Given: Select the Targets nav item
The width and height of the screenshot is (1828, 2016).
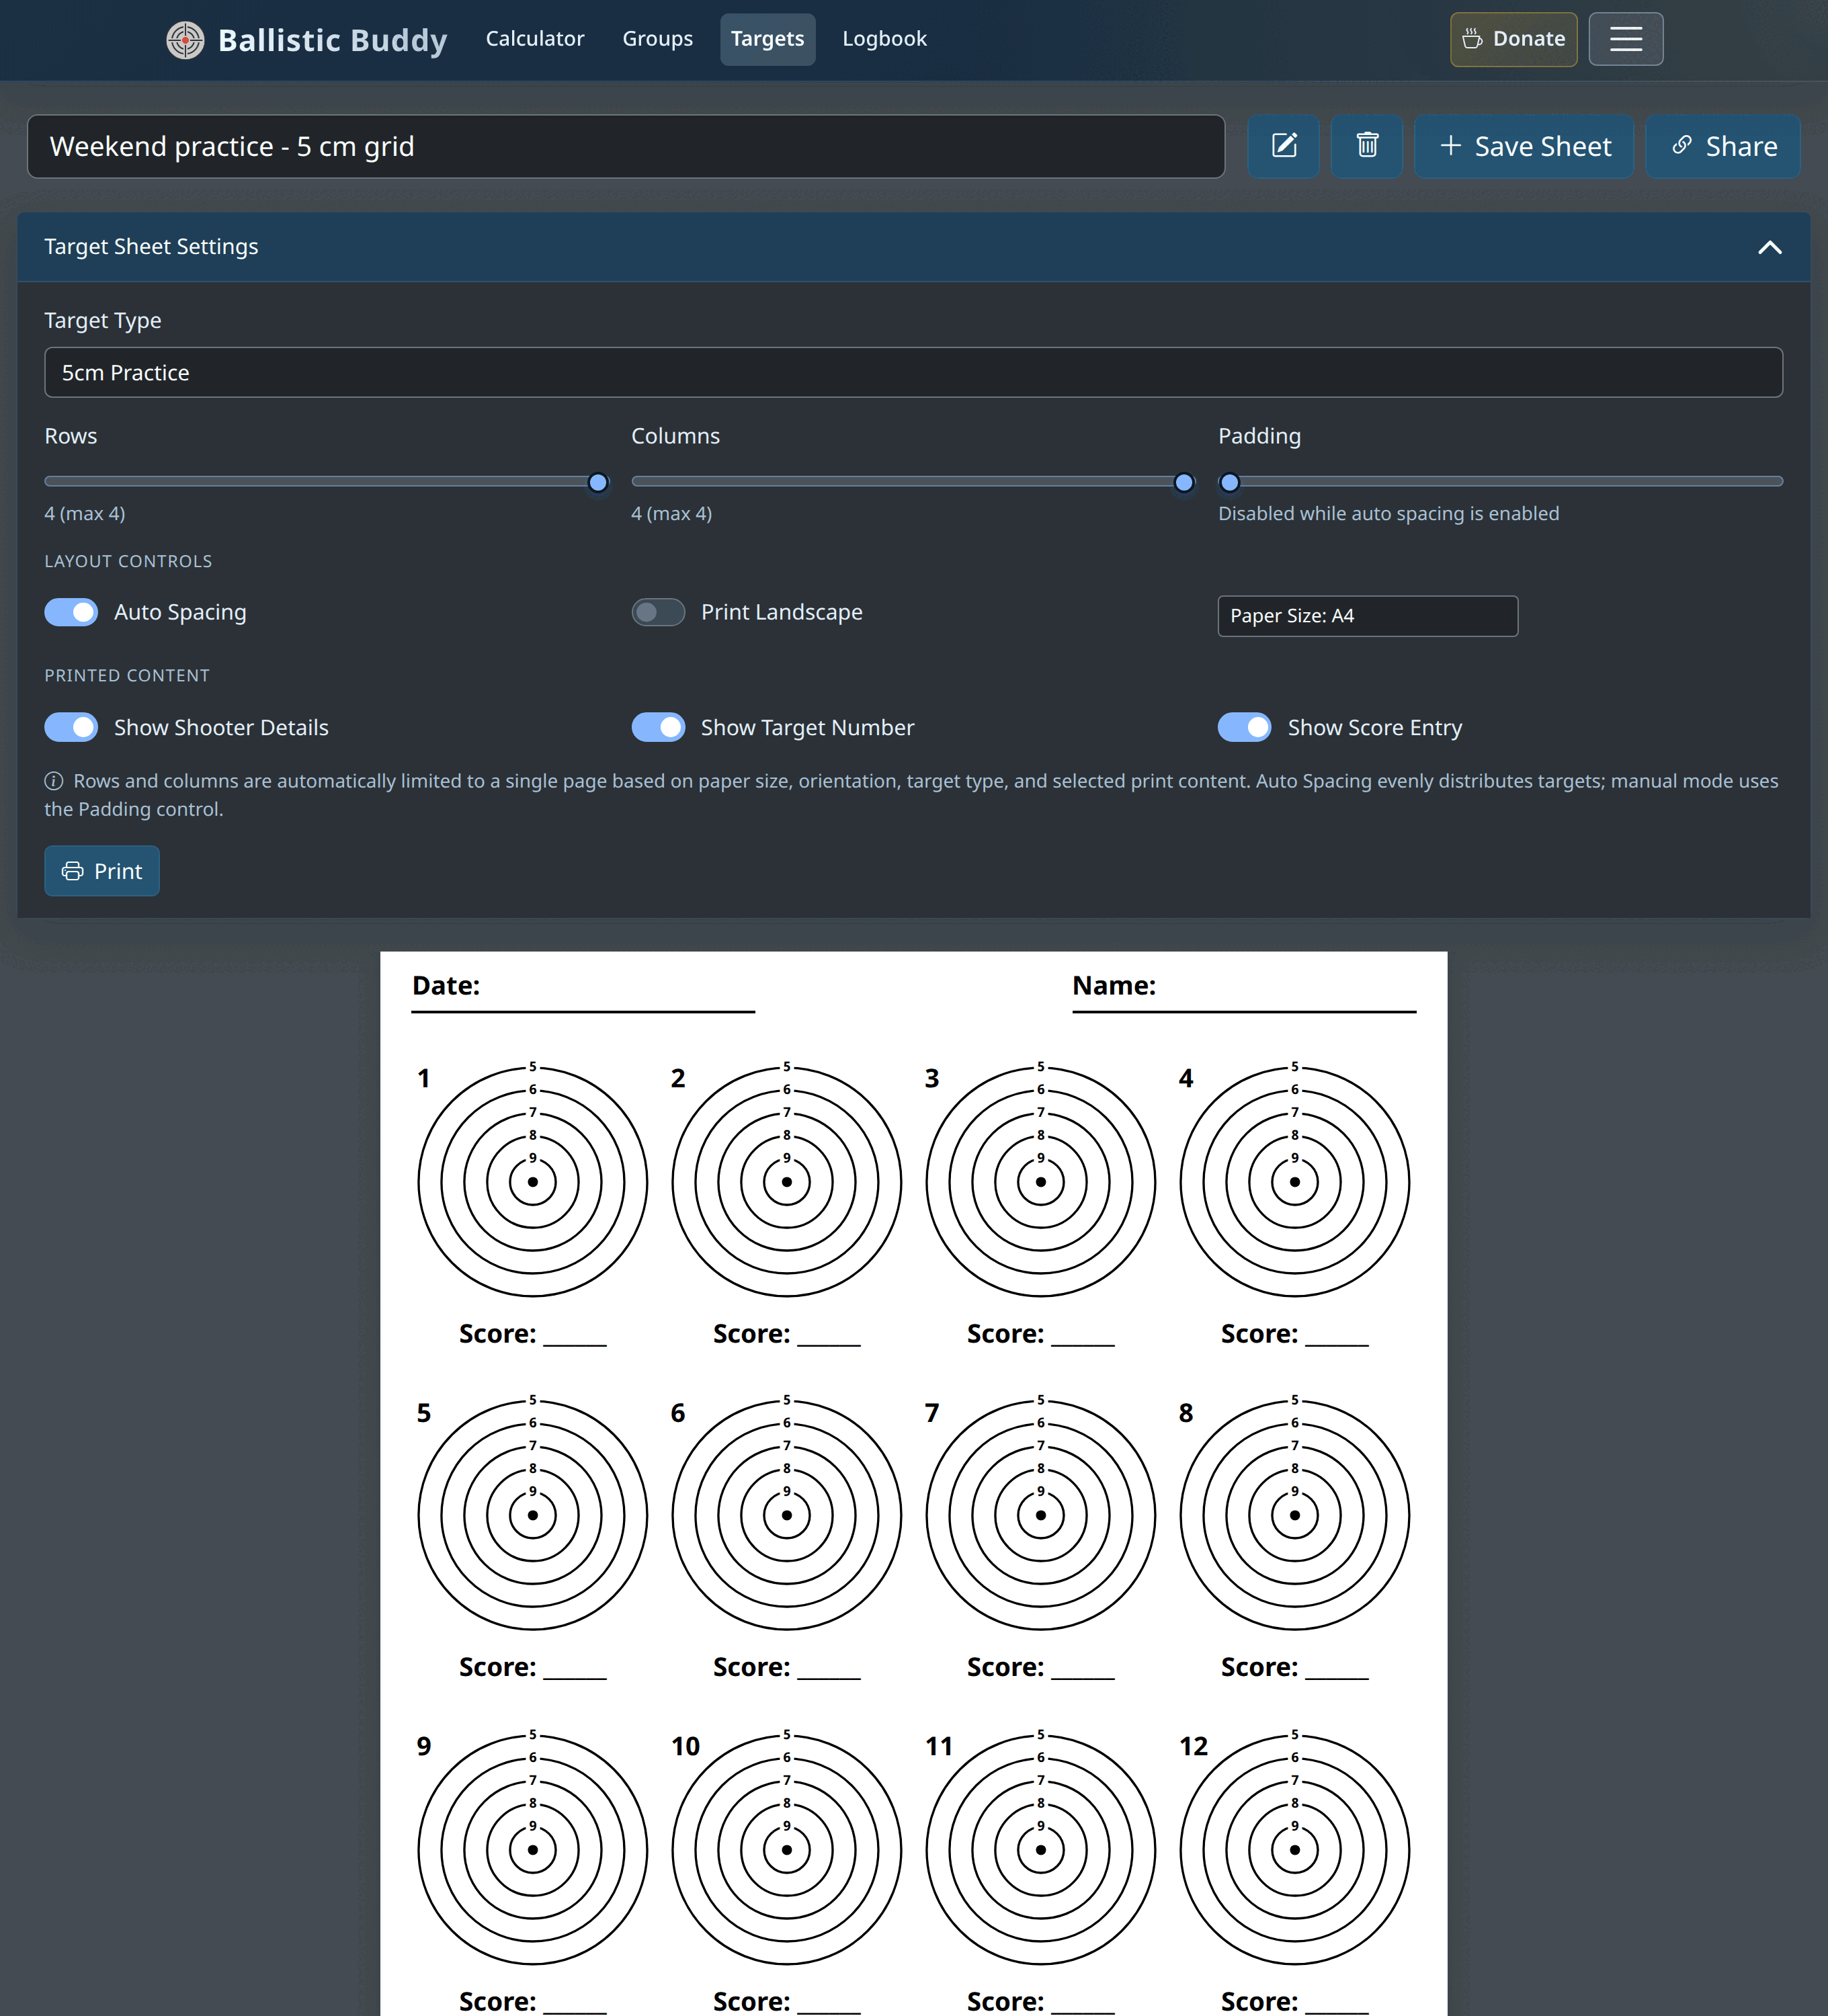Looking at the screenshot, I should pyautogui.click(x=767, y=39).
